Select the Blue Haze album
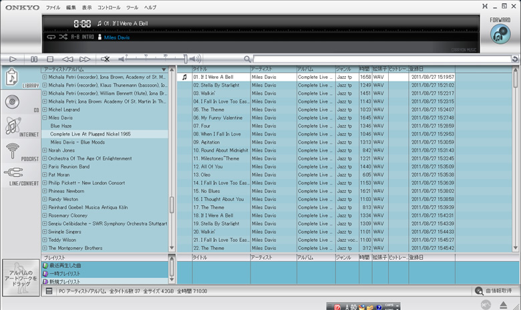 [61, 126]
